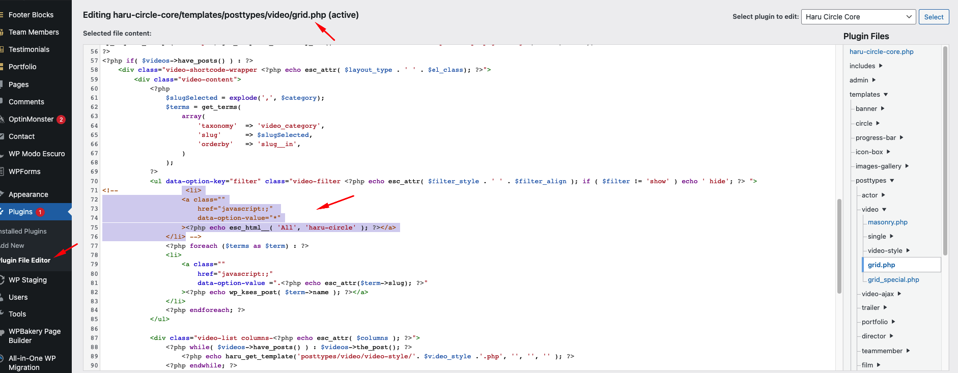Open the Testimonials menu
The height and width of the screenshot is (373, 958).
[x=29, y=49]
